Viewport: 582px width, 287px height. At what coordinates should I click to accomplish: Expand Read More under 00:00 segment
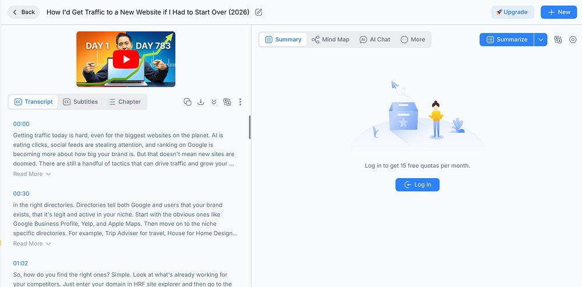click(32, 174)
